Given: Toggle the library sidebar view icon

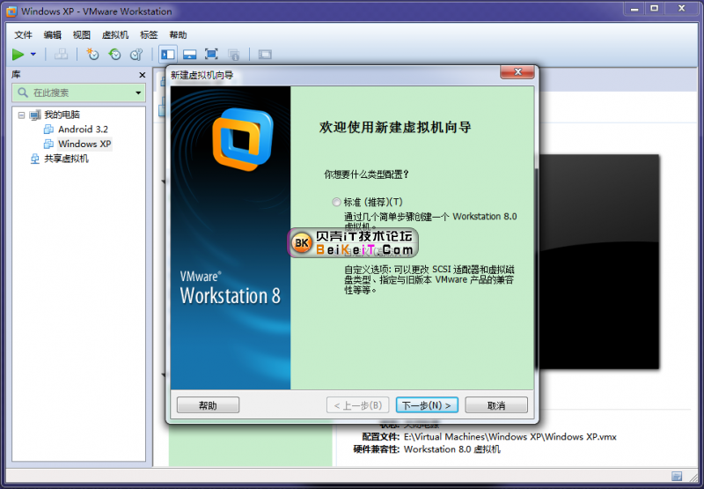Looking at the screenshot, I should click(x=168, y=55).
